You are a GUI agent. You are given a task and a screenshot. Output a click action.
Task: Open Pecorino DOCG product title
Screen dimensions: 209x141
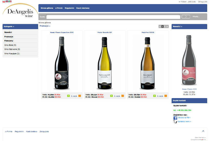pyautogui.click(x=148, y=32)
